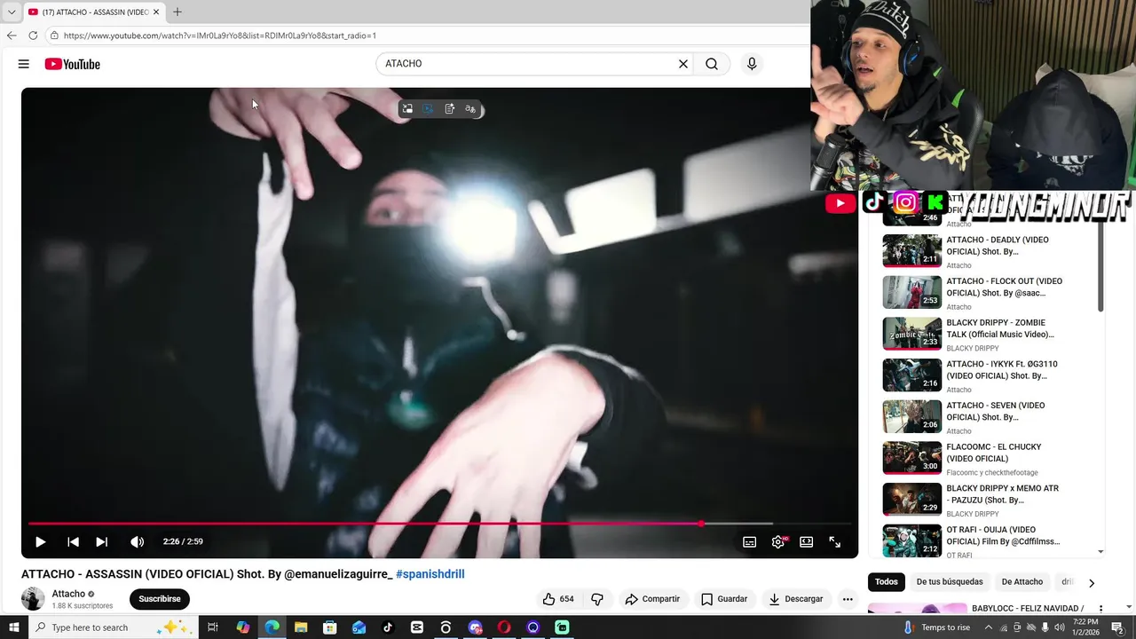Seek on the red video progress bar
This screenshot has height=639, width=1136.
[x=440, y=524]
